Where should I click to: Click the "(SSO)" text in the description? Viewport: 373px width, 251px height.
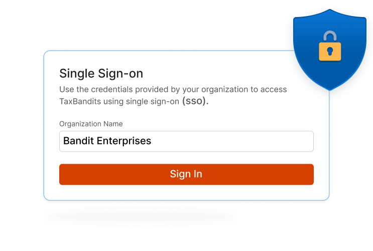click(195, 101)
